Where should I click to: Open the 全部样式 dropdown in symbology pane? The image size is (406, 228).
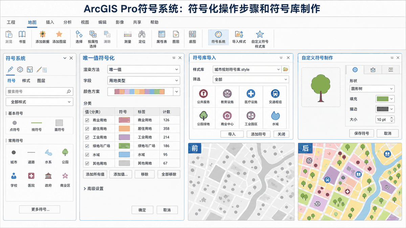click(x=39, y=102)
